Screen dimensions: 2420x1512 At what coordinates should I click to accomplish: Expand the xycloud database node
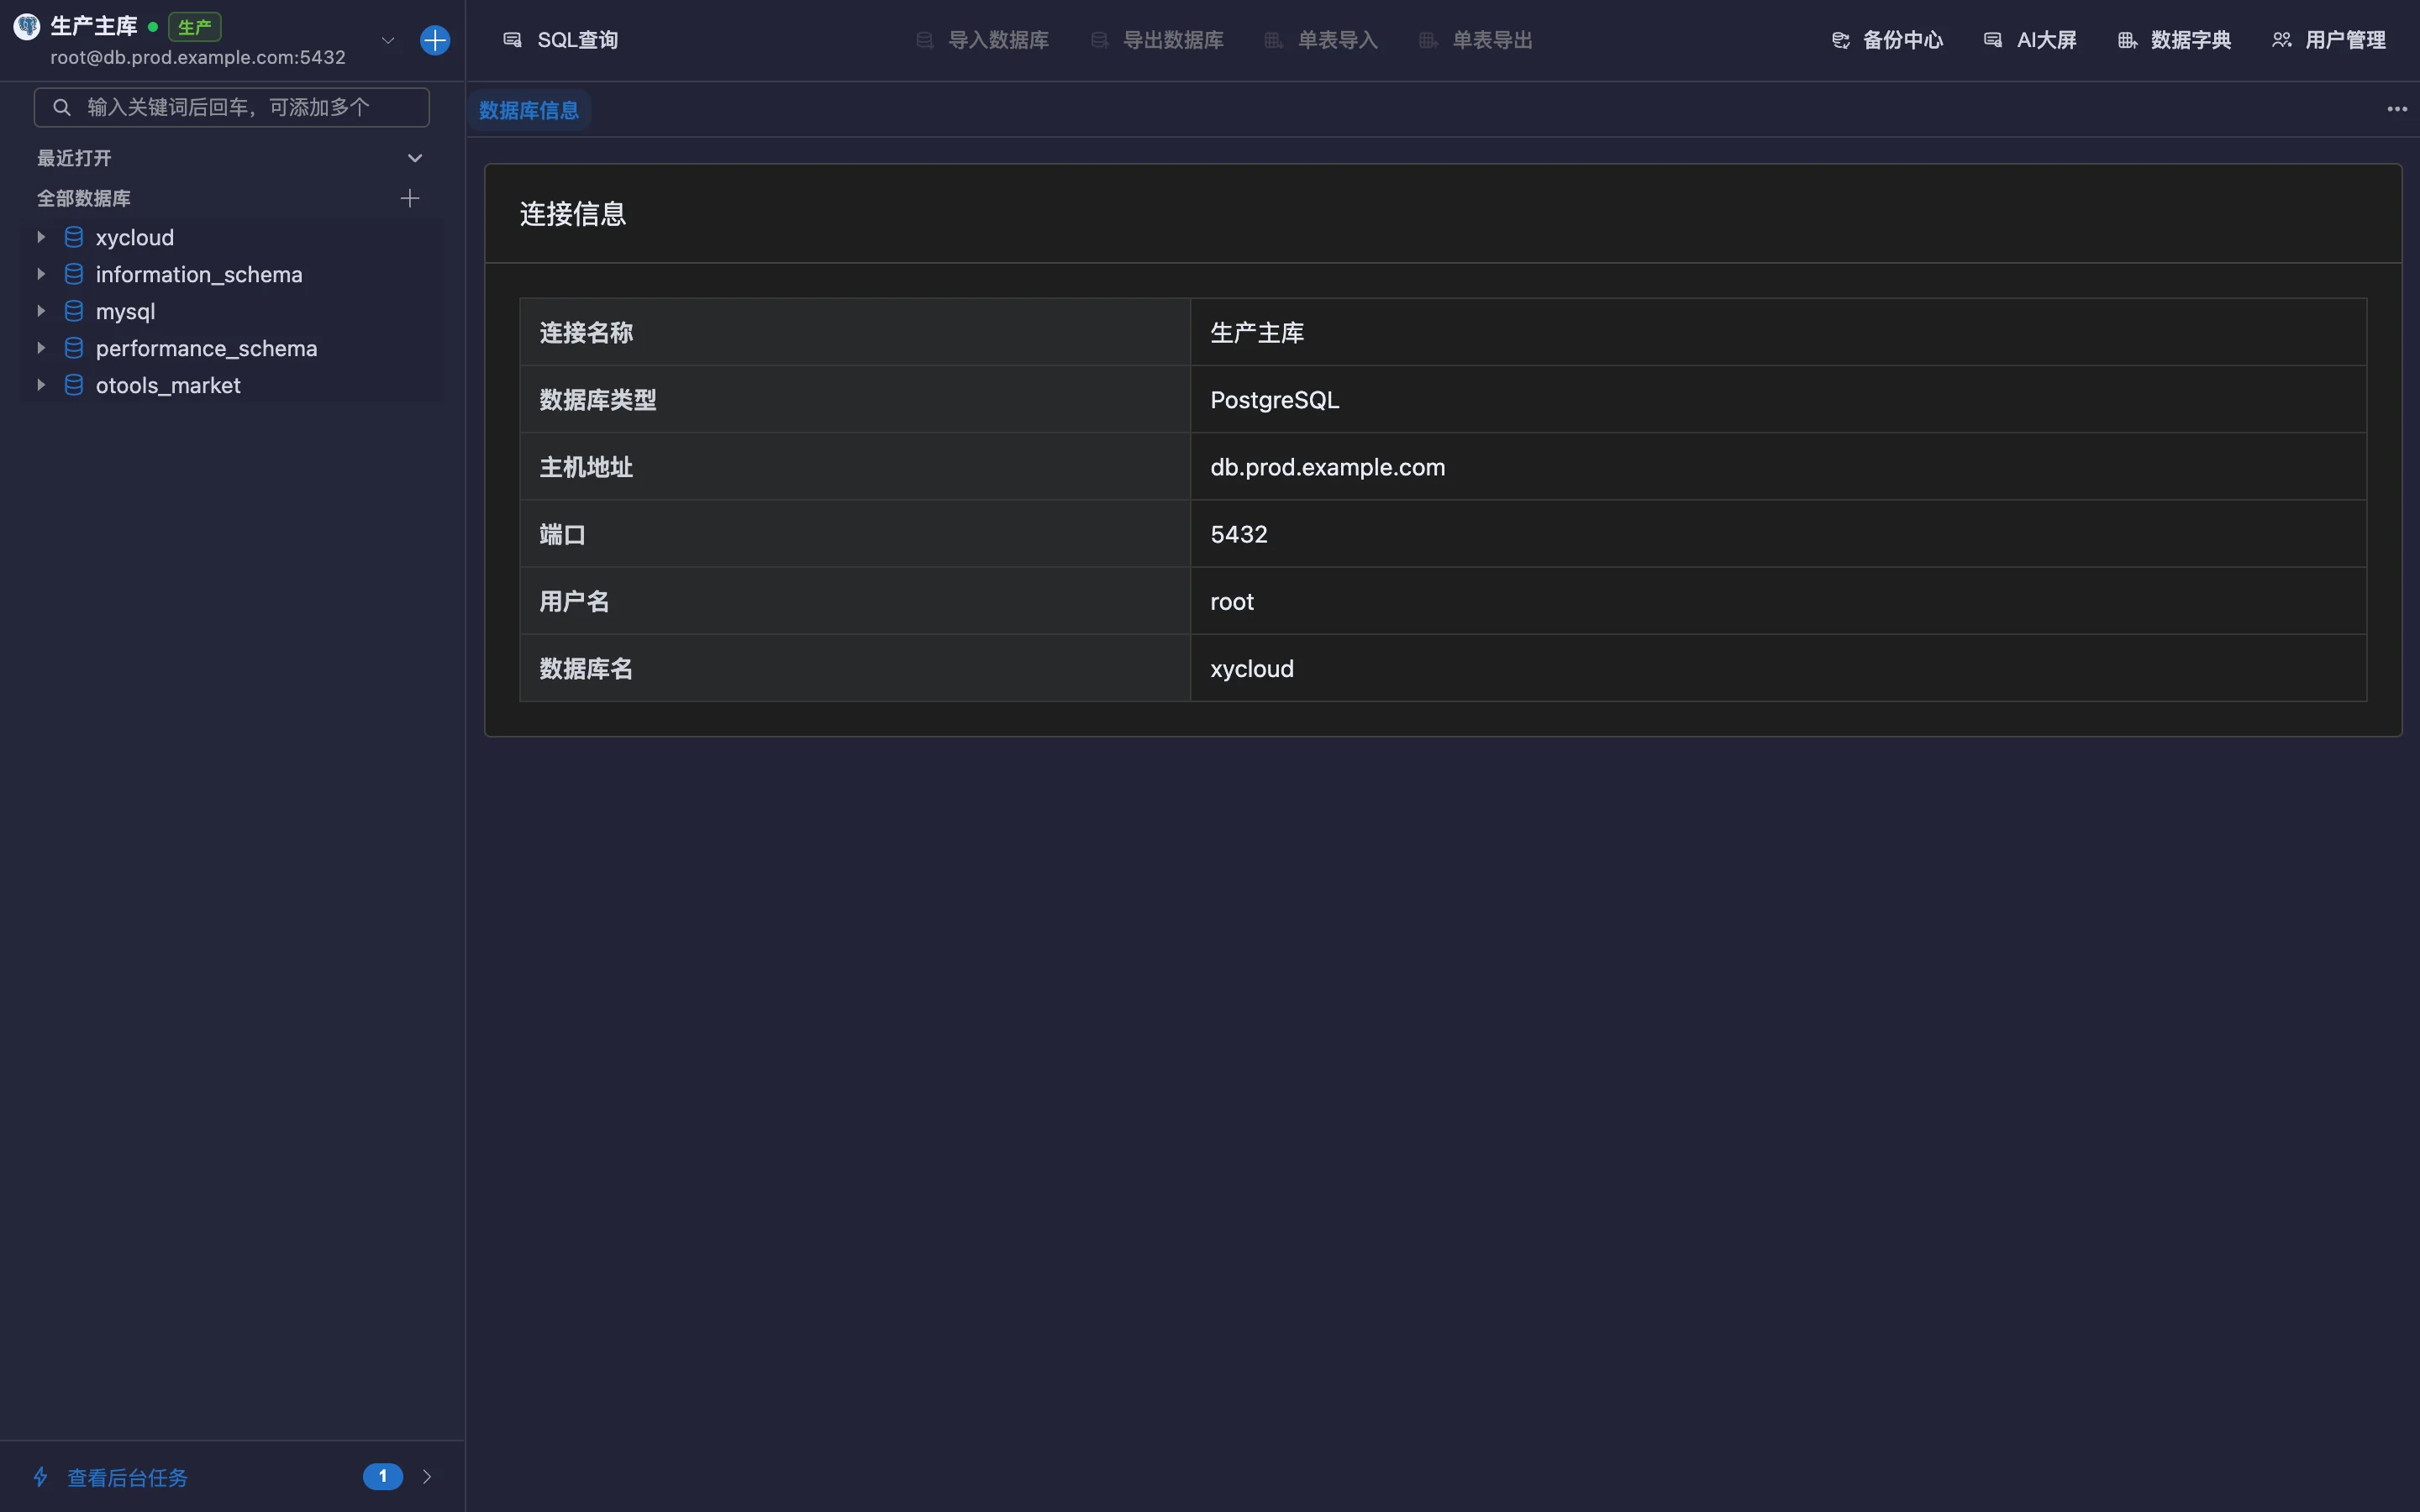click(41, 237)
